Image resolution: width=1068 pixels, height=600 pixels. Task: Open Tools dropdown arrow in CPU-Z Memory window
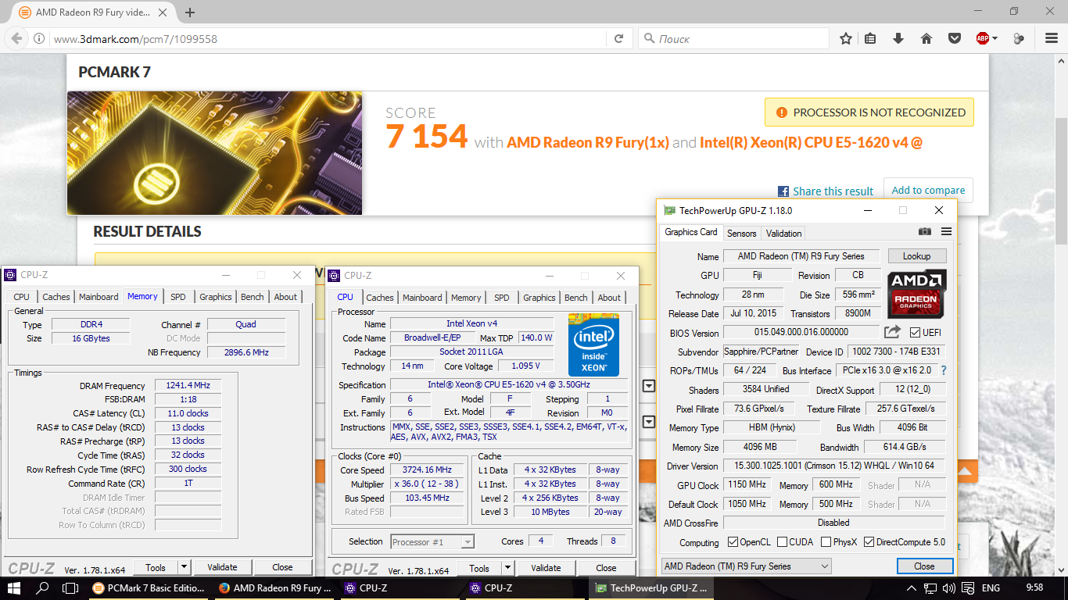pyautogui.click(x=185, y=567)
